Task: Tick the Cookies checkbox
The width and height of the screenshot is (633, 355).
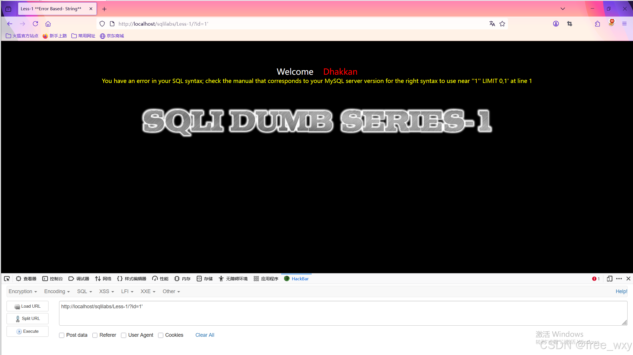Action: [161, 335]
